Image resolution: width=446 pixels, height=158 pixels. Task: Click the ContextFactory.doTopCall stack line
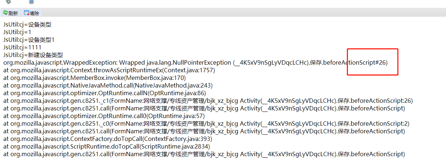108,139
